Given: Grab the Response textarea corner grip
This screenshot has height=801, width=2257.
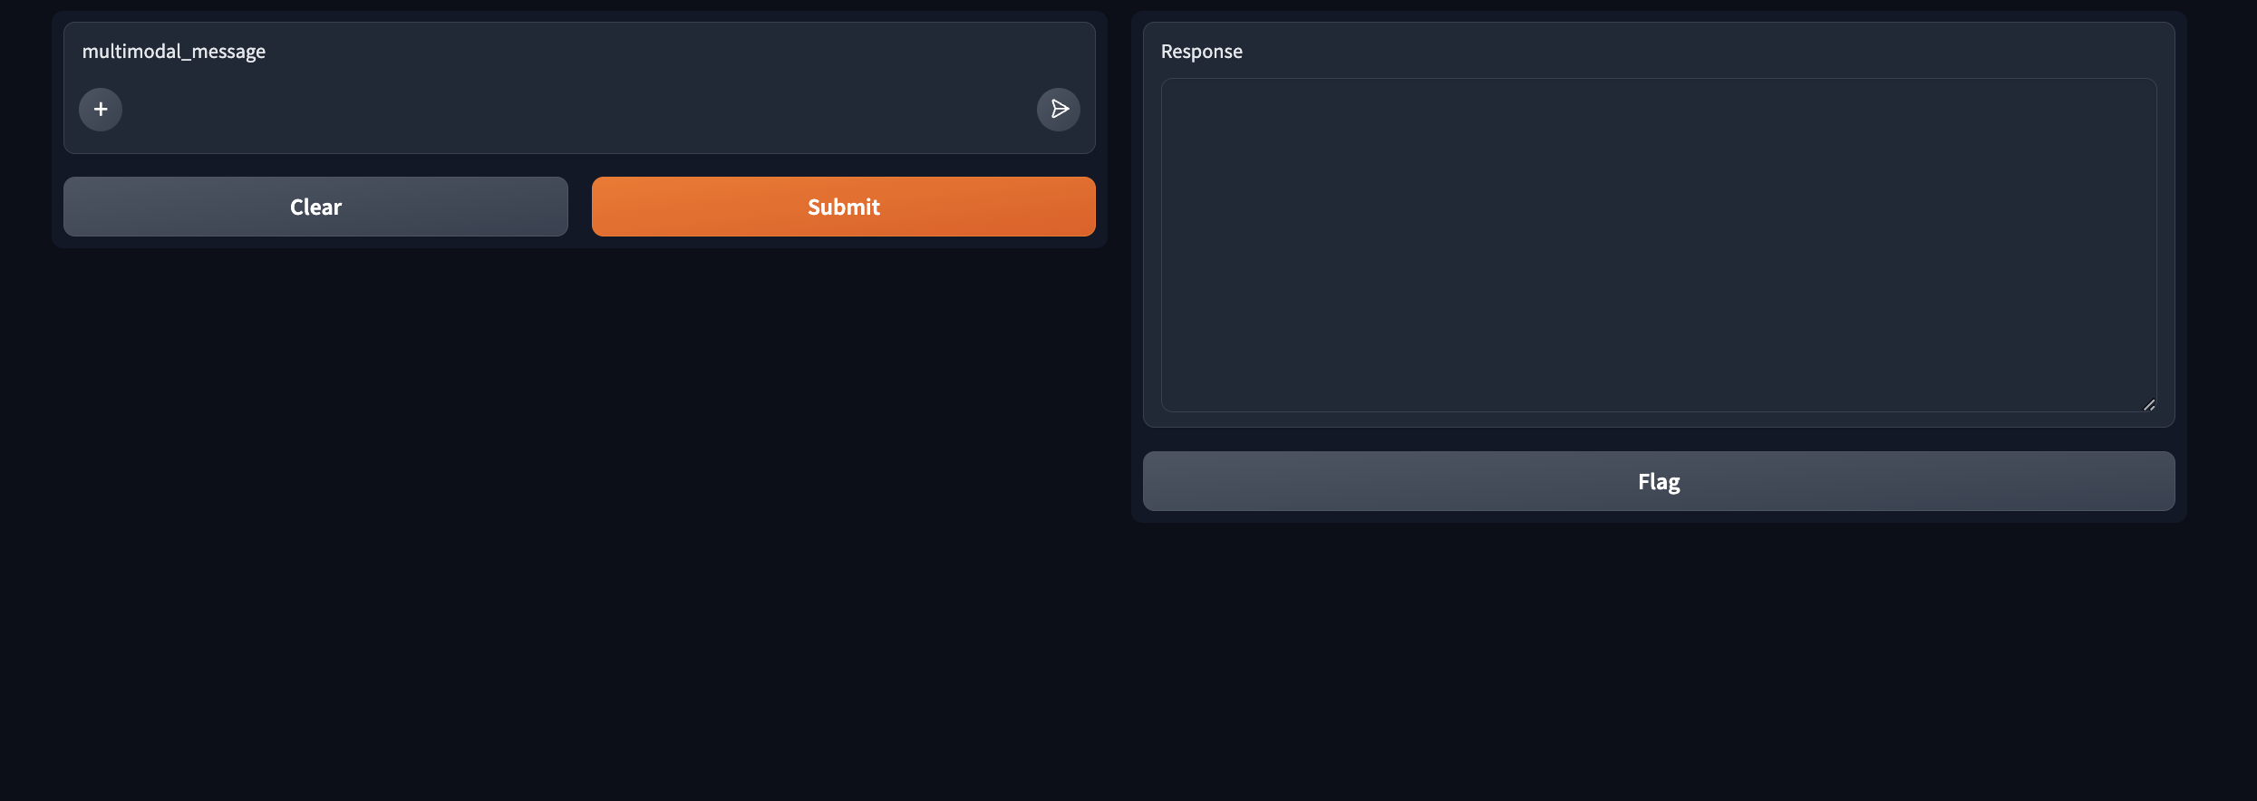Looking at the screenshot, I should (x=2148, y=405).
